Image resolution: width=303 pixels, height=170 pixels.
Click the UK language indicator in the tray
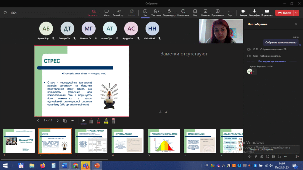click(x=206, y=165)
